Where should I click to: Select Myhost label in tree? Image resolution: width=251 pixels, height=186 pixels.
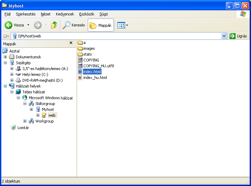click(48, 109)
